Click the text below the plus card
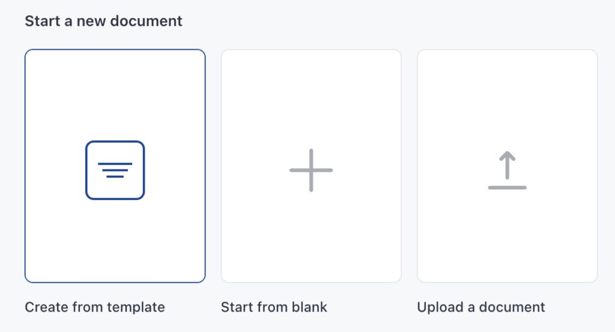The width and height of the screenshot is (615, 332). coord(274,307)
